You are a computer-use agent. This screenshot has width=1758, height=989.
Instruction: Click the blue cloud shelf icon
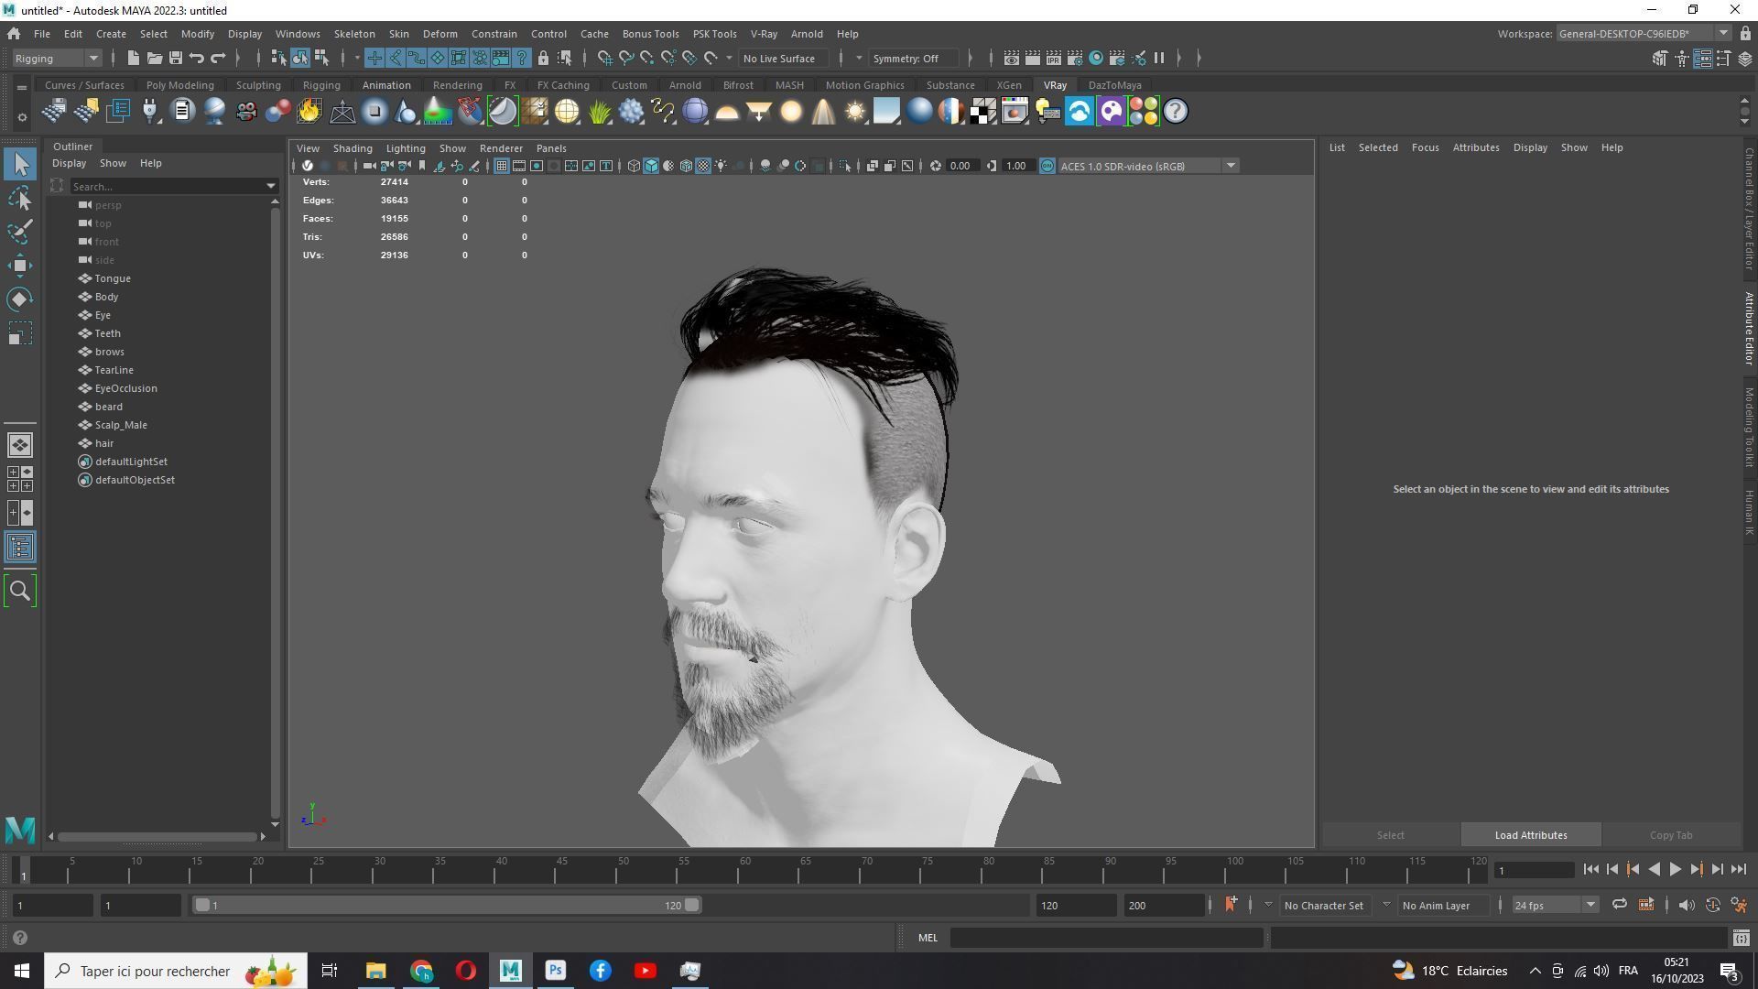click(1080, 112)
